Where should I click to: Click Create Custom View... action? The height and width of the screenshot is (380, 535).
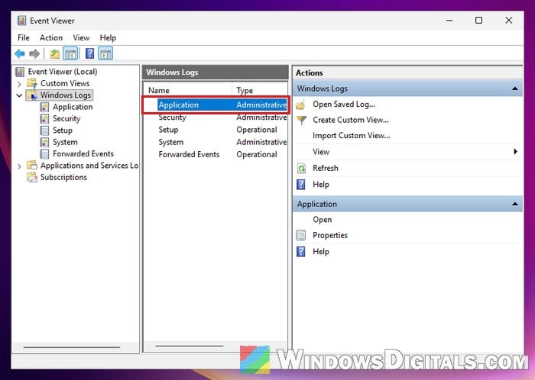350,120
